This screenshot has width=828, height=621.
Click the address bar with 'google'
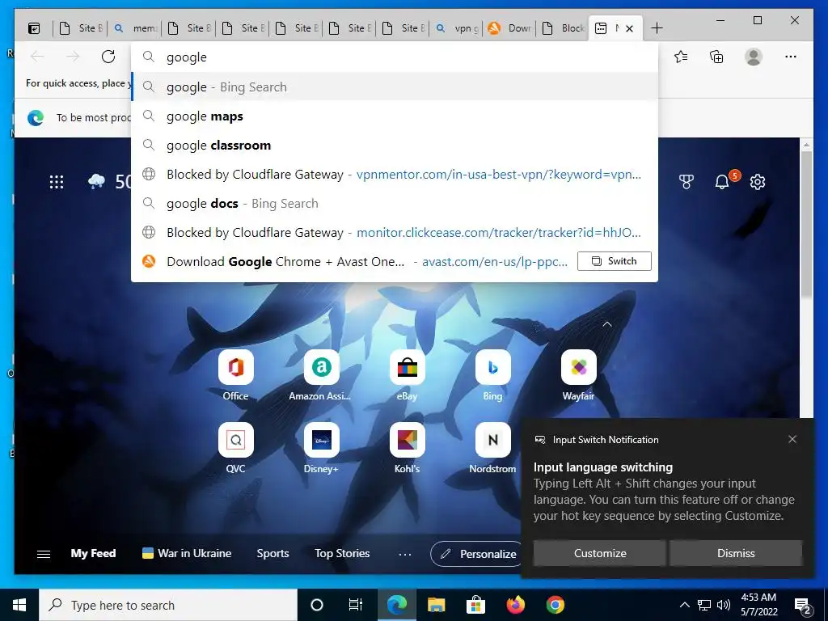click(395, 57)
